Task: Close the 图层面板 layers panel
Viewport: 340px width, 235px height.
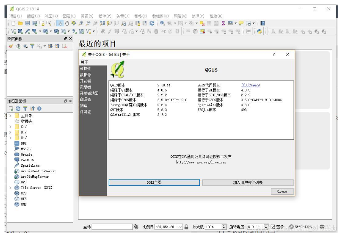Action: pos(70,38)
